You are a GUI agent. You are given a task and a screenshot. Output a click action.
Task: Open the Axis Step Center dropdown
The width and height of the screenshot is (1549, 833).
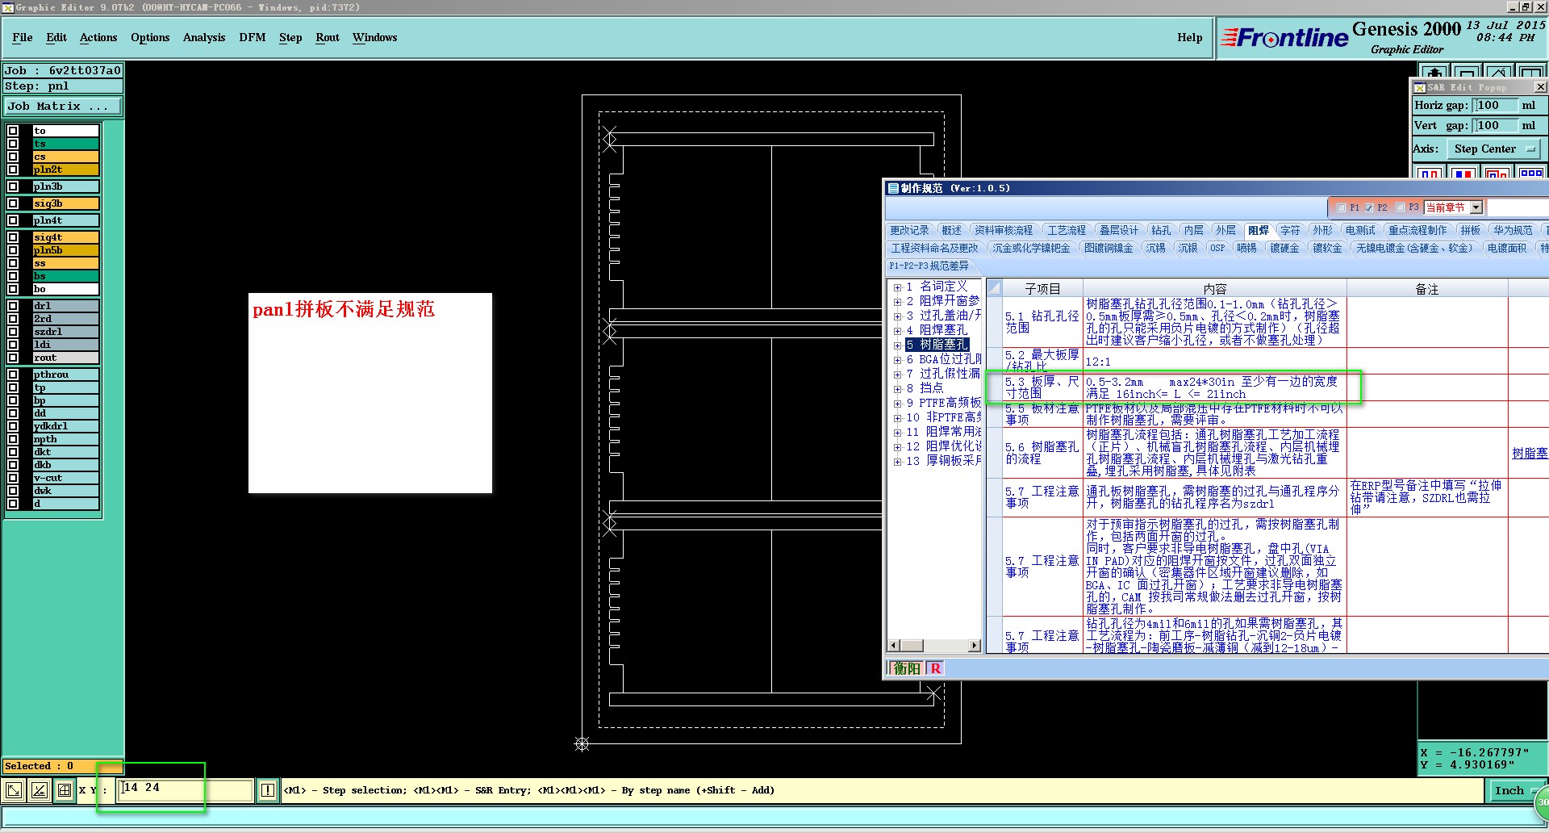click(1494, 149)
